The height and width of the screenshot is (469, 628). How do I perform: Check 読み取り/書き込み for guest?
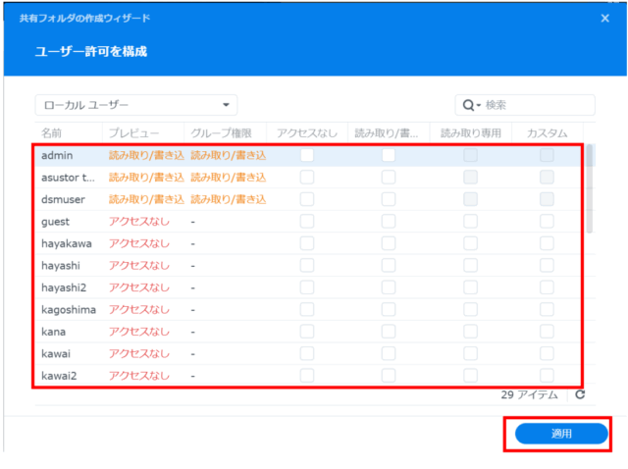389,222
